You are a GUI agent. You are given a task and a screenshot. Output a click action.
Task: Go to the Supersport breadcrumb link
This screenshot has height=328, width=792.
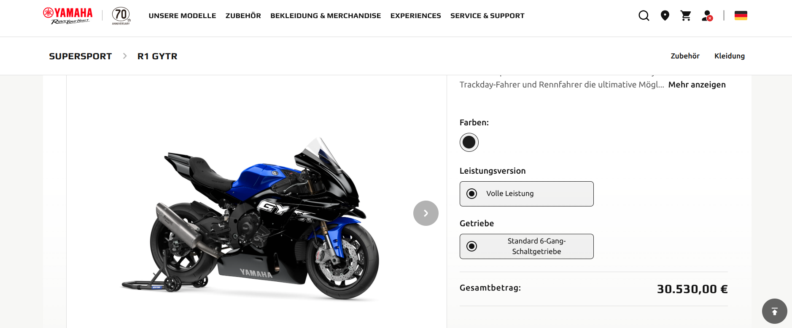[x=81, y=56]
